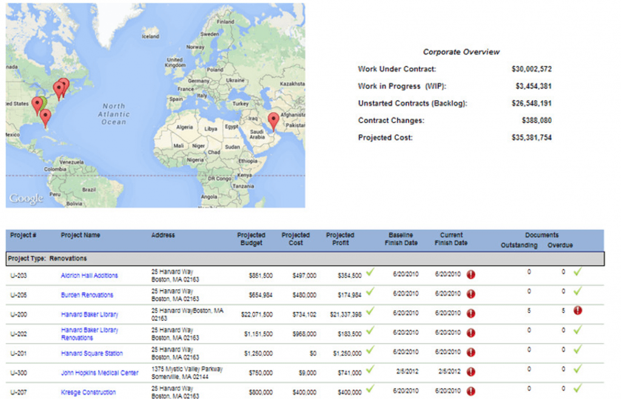This screenshot has height=399, width=621.
Task: Click the Projected Profit column header
Action: (340, 239)
